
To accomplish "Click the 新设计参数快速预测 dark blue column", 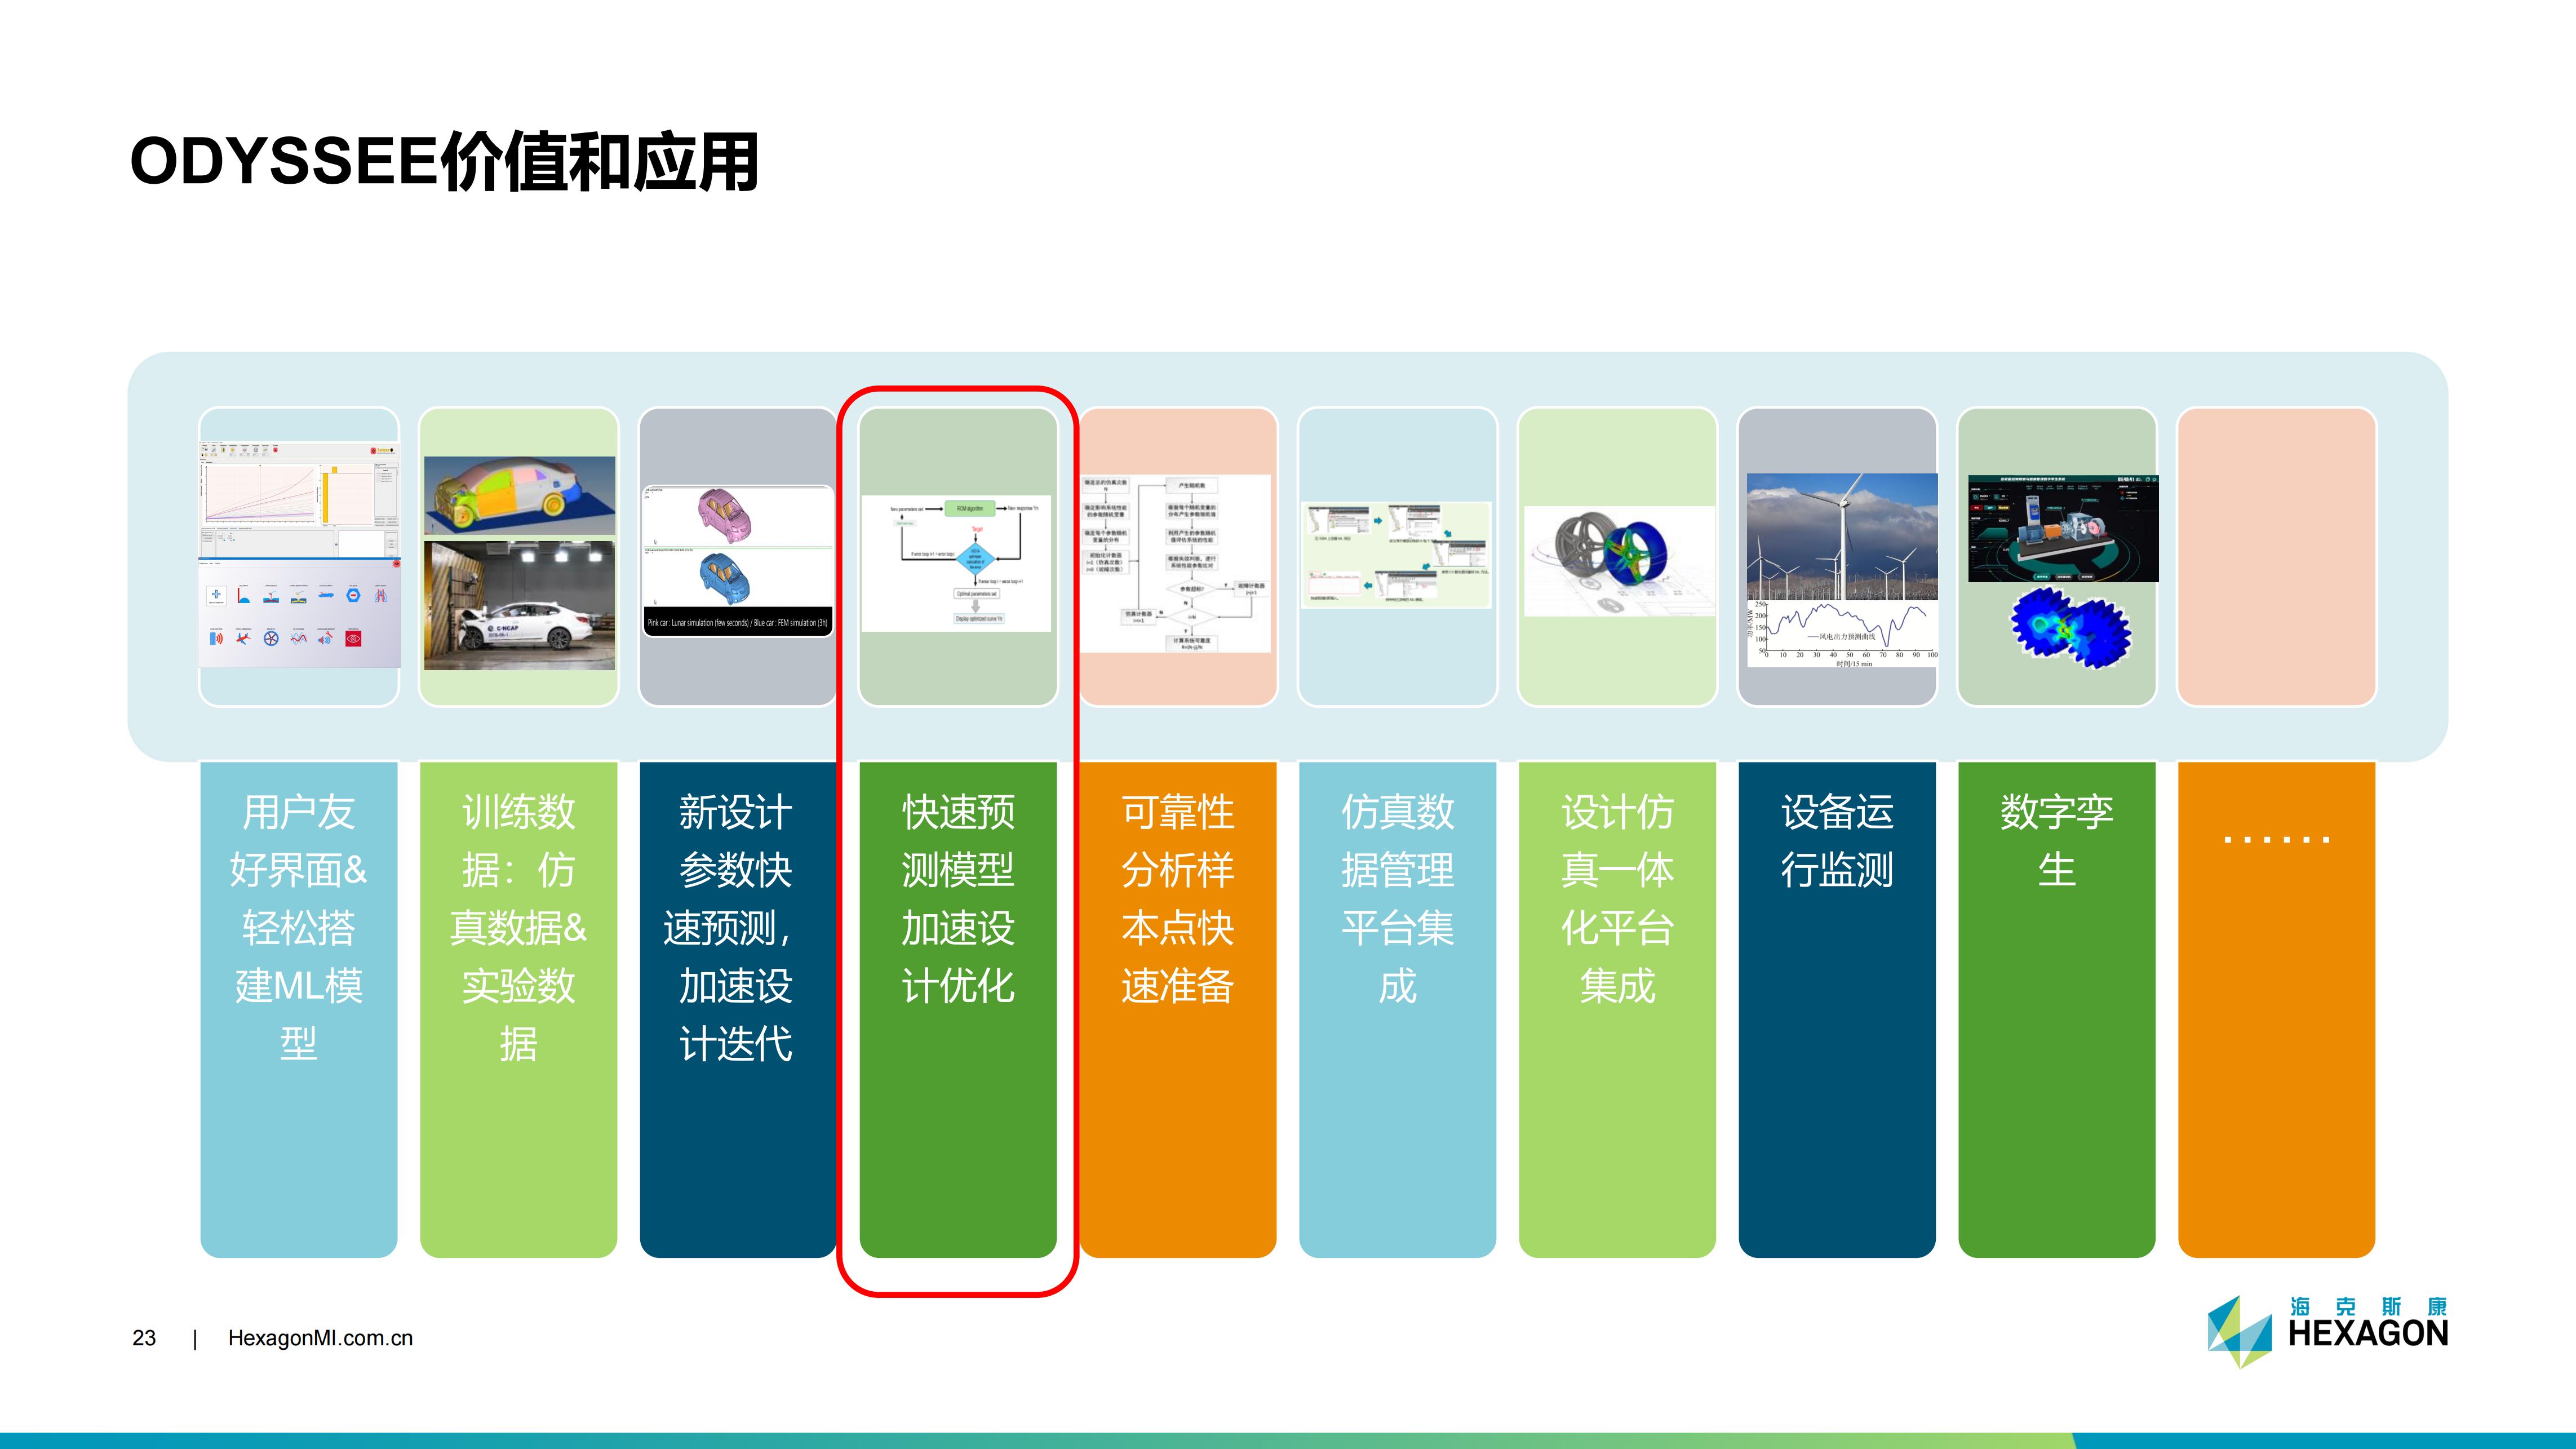I will pyautogui.click(x=738, y=1009).
